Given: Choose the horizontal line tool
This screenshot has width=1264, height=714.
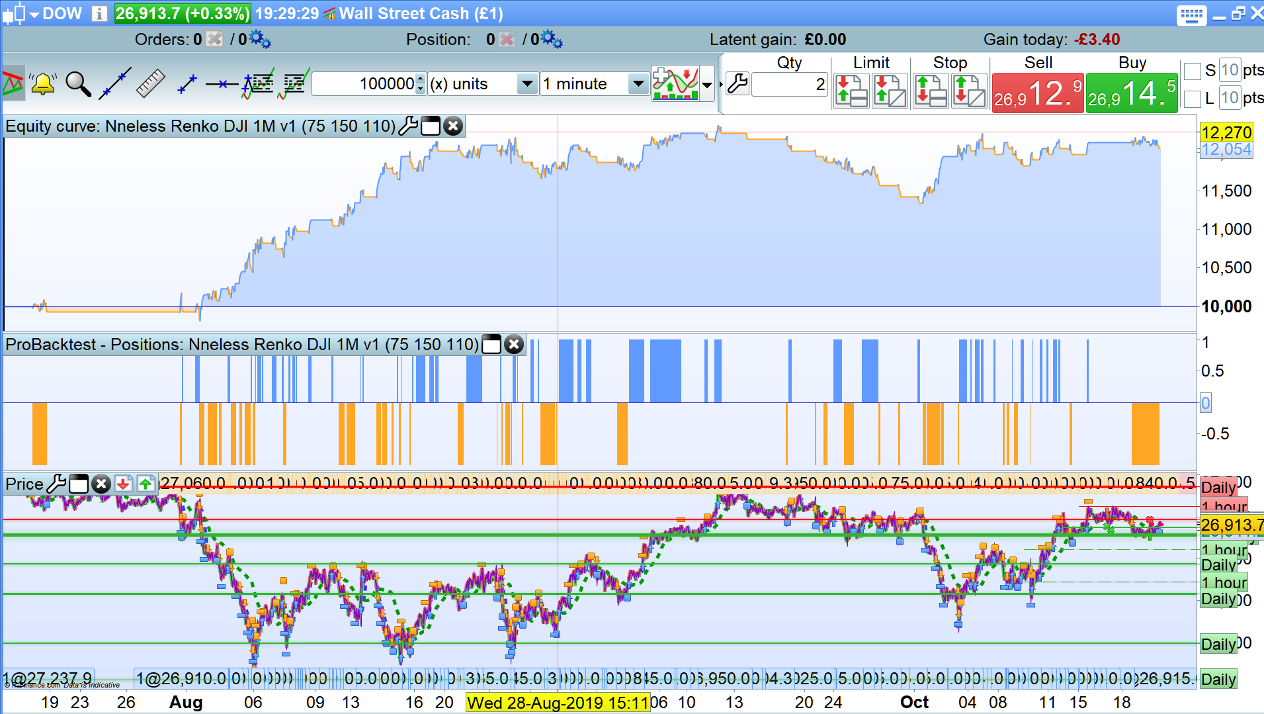Looking at the screenshot, I should pyautogui.click(x=222, y=84).
